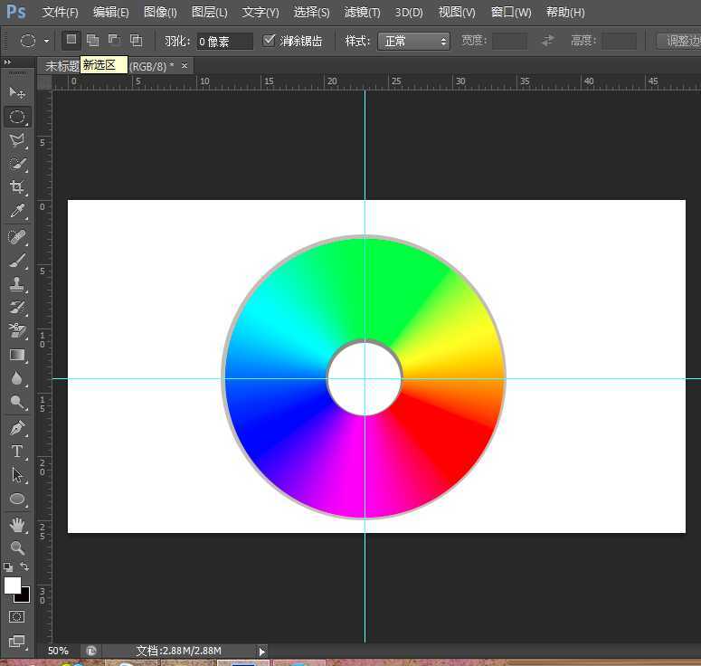The image size is (701, 666).
Task: Pick the Eyedropper tool
Action: [x=17, y=212]
